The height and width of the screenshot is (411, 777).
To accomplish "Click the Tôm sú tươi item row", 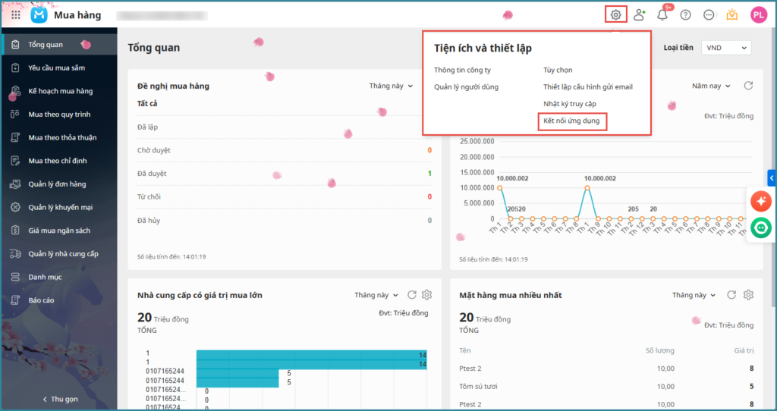I will coord(606,386).
